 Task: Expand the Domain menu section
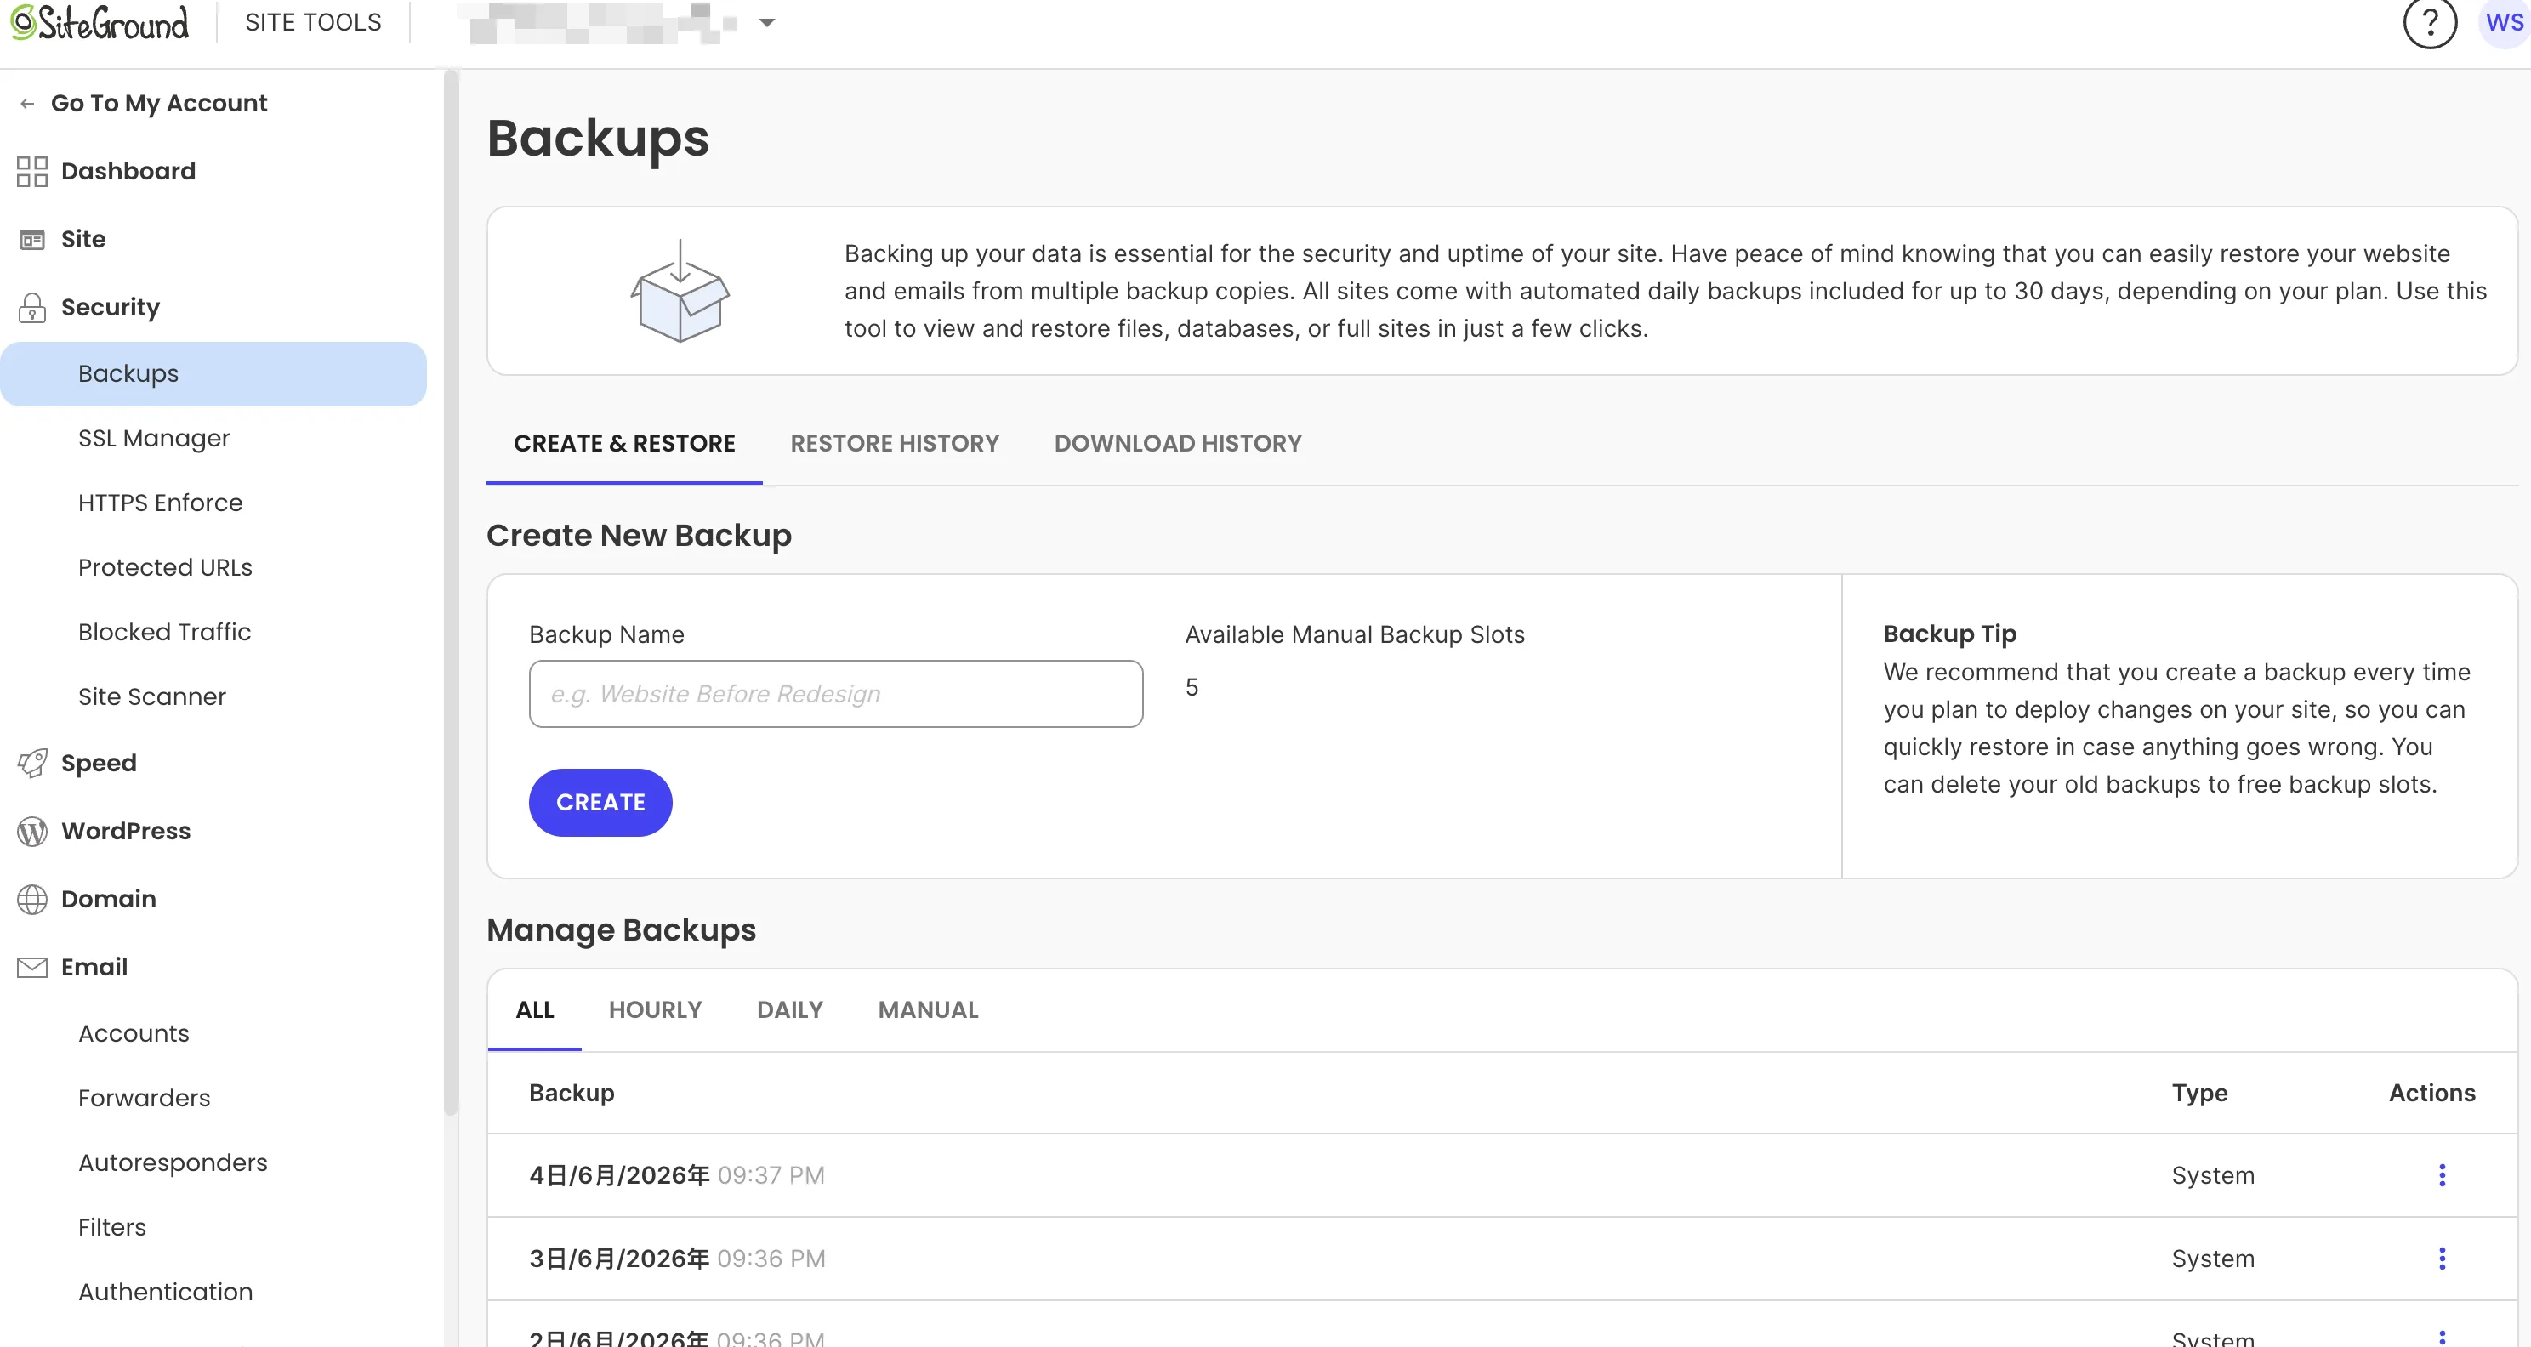coord(108,899)
